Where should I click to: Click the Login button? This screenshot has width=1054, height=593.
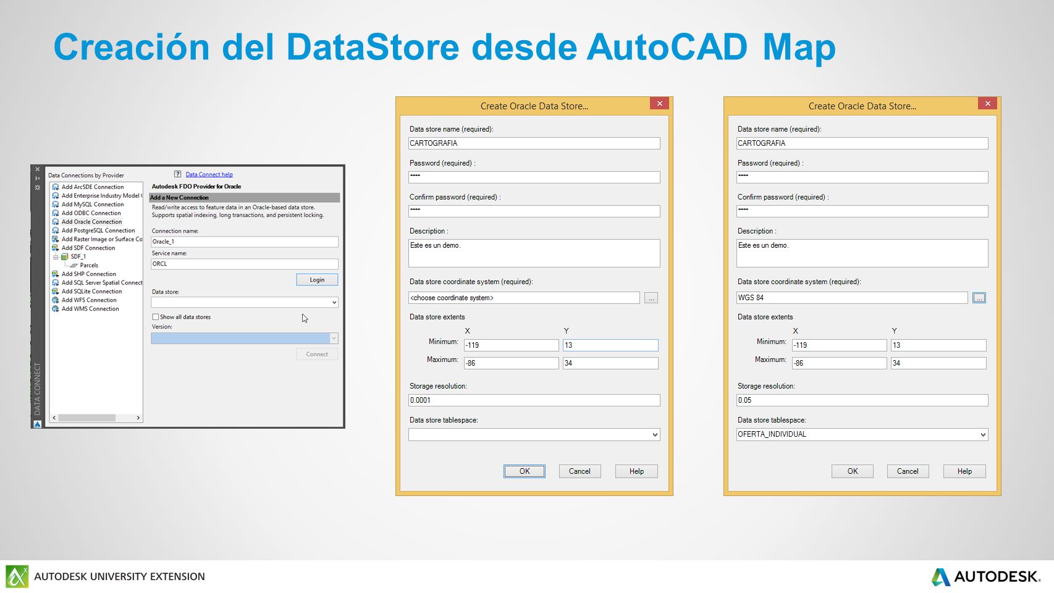pyautogui.click(x=317, y=280)
